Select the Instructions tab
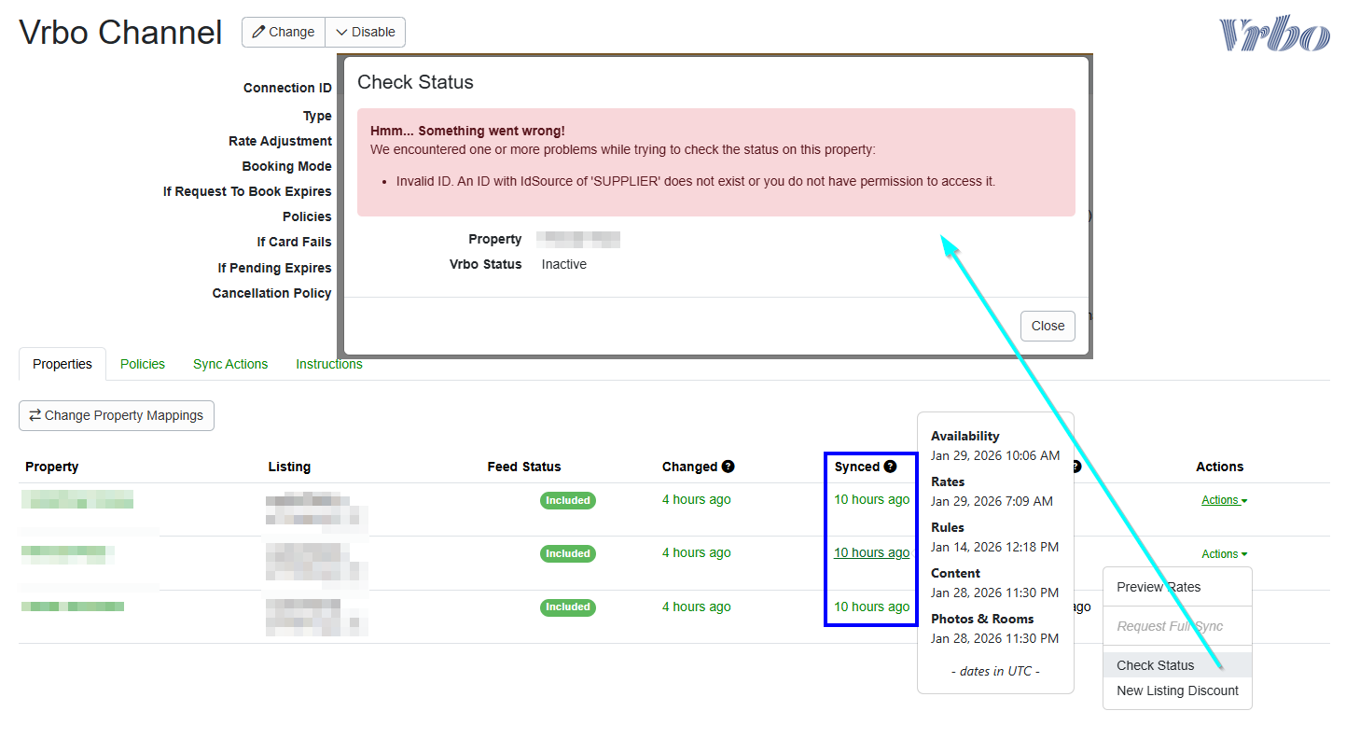Screen dimensions: 1346x753 click(329, 364)
